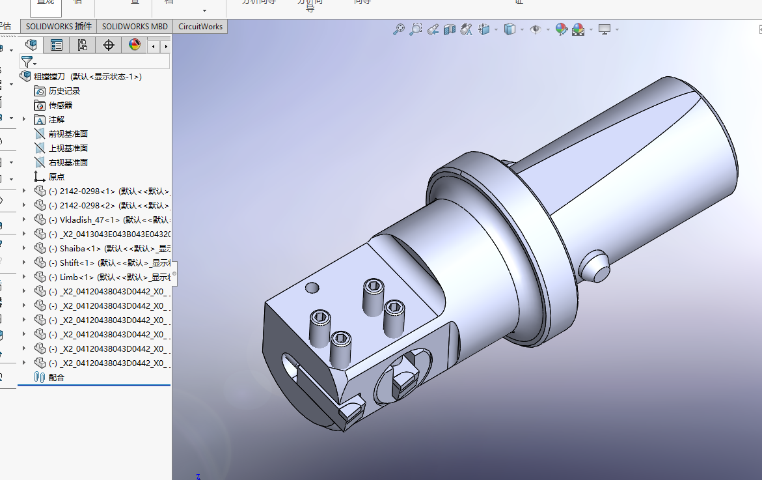Screen dimensions: 762x480
Task: Expand the 2142-0298<1> component
Action: (x=24, y=191)
